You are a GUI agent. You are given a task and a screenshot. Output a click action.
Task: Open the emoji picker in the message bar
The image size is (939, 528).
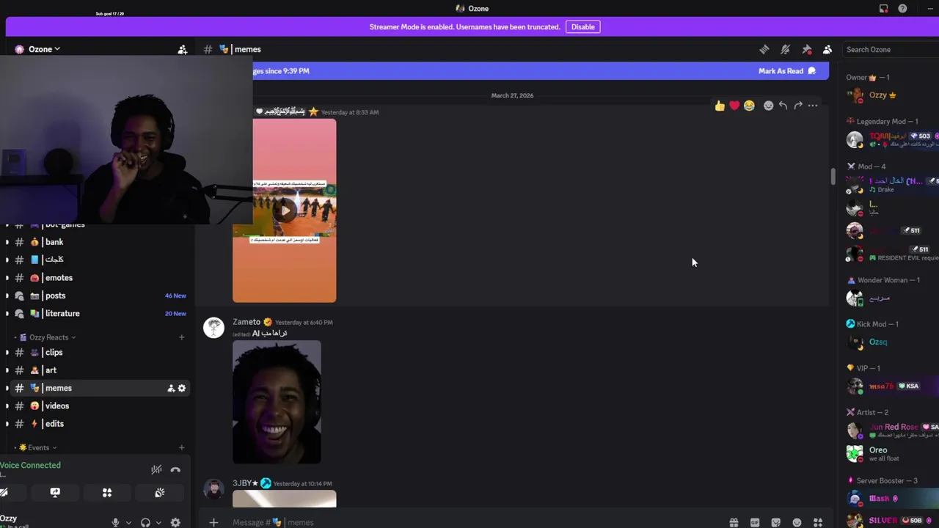tap(797, 522)
